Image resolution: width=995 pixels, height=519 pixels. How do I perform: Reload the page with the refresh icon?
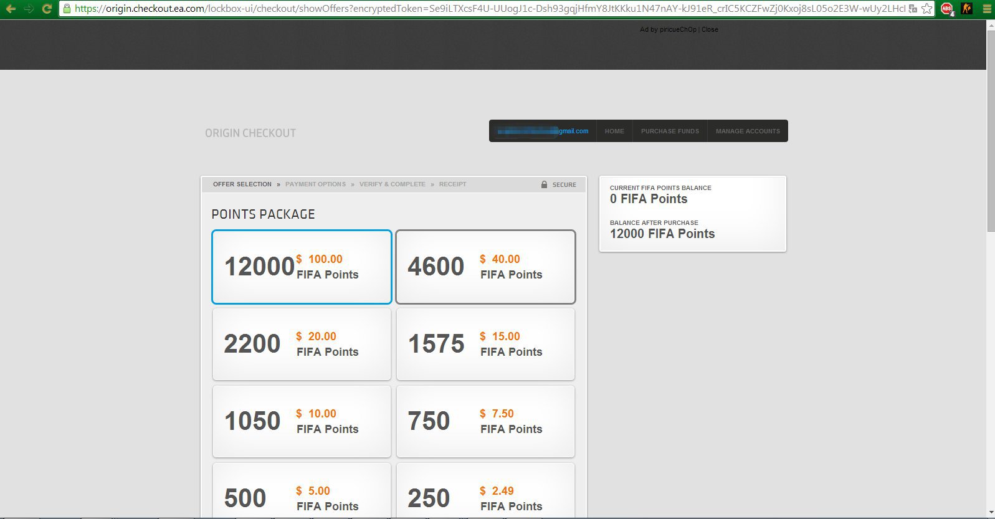coord(47,9)
